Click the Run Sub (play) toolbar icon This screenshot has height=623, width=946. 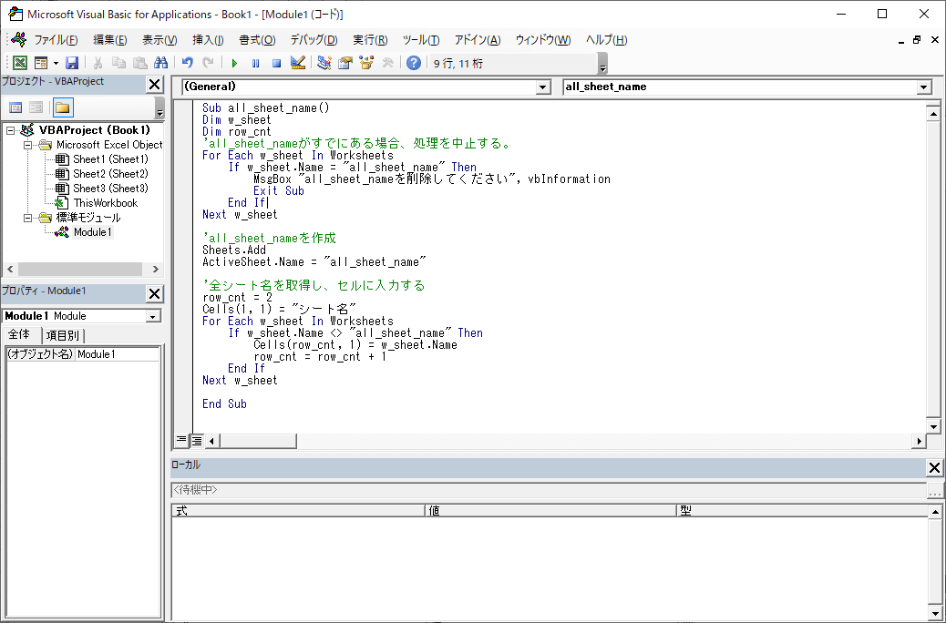(x=234, y=63)
